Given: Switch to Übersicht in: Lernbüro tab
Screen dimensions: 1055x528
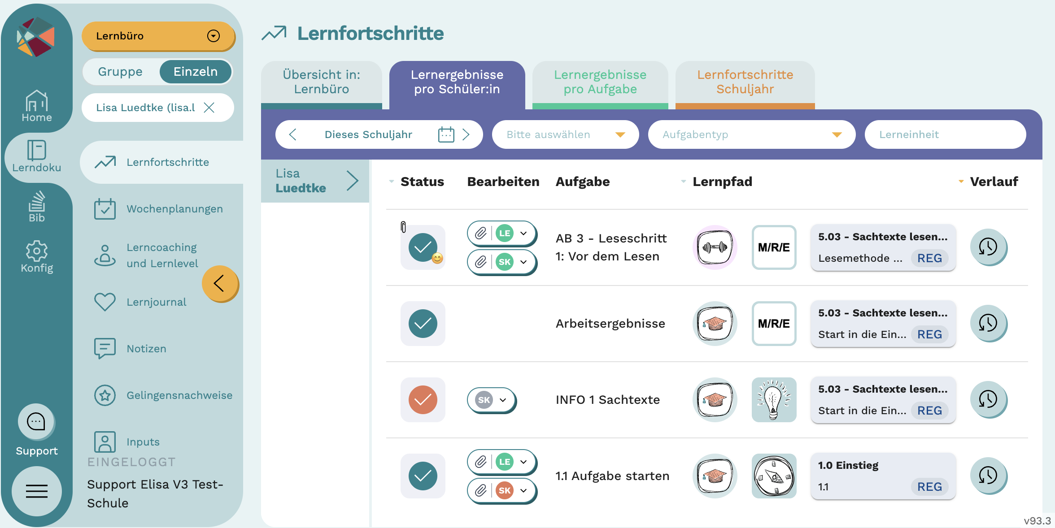Looking at the screenshot, I should click(321, 84).
